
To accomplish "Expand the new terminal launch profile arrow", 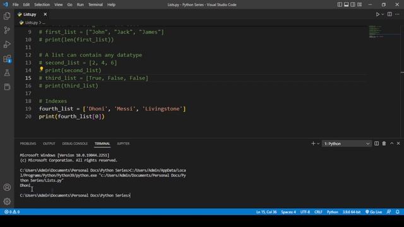I will tap(318, 144).
